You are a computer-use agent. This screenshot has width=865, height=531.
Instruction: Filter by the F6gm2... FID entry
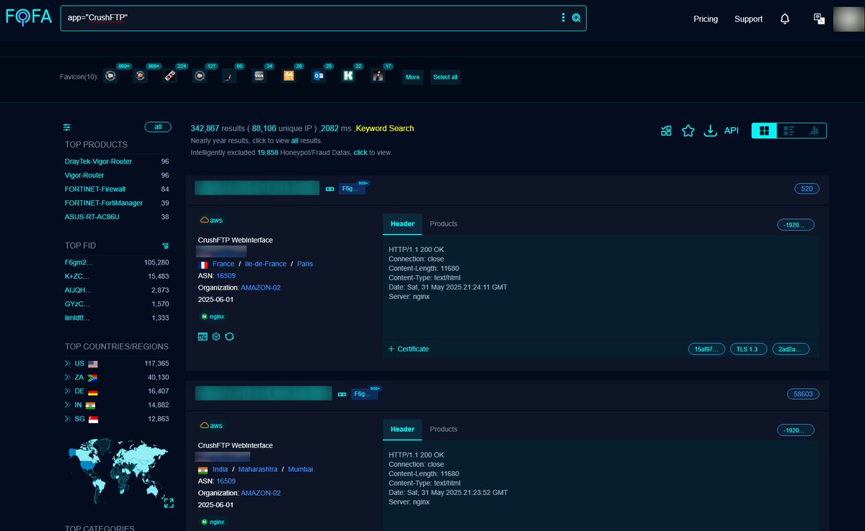click(79, 263)
